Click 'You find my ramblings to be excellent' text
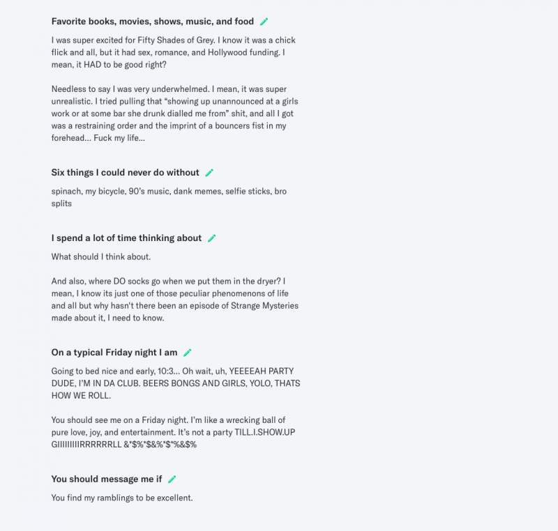 point(122,498)
